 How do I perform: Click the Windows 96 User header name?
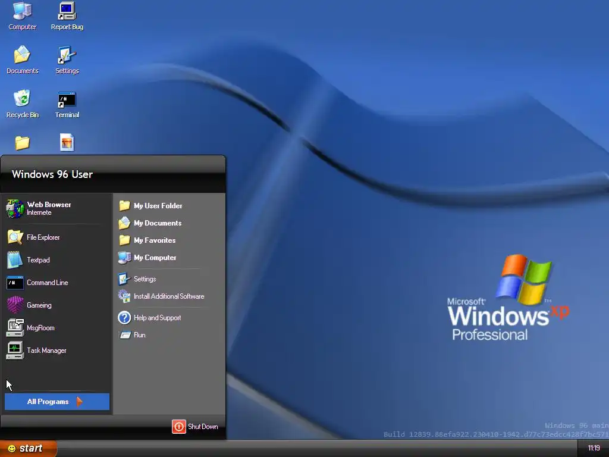point(52,174)
